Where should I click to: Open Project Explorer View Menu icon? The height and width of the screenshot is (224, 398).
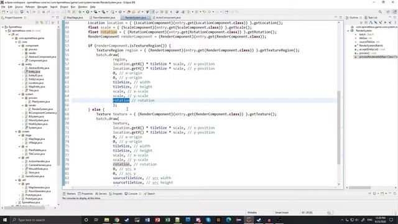coord(52,22)
